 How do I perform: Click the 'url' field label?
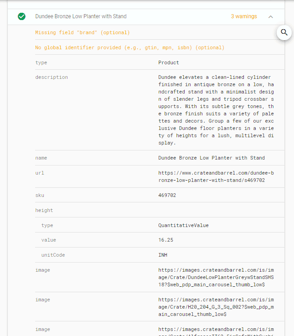tap(40, 173)
